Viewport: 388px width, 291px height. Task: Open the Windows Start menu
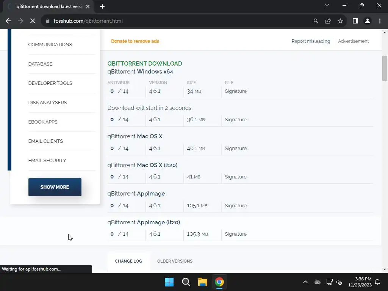click(x=169, y=282)
